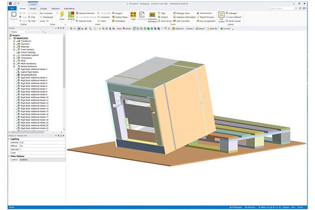Toggle Show Errors option

165,21
